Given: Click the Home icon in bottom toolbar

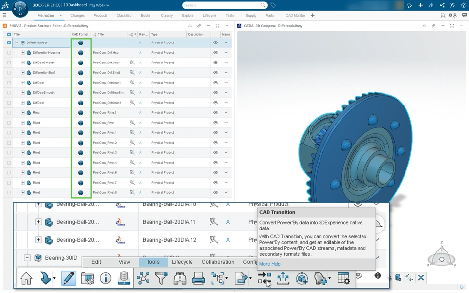Looking at the screenshot, I should (x=26, y=278).
